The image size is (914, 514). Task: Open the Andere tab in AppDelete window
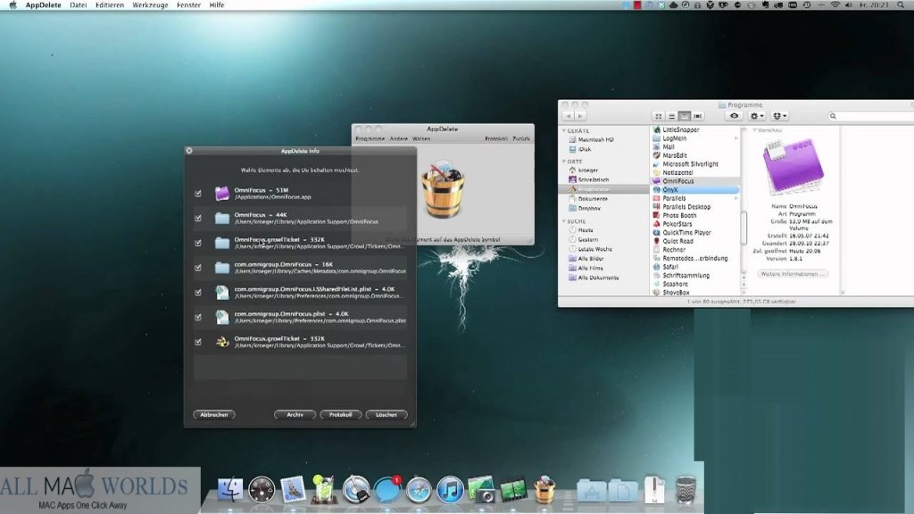(399, 138)
